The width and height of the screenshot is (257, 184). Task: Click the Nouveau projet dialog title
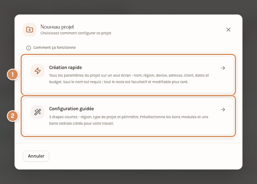pos(57,27)
